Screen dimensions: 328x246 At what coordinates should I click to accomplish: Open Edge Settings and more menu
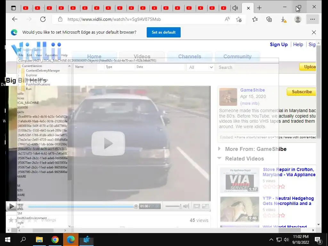click(x=313, y=19)
